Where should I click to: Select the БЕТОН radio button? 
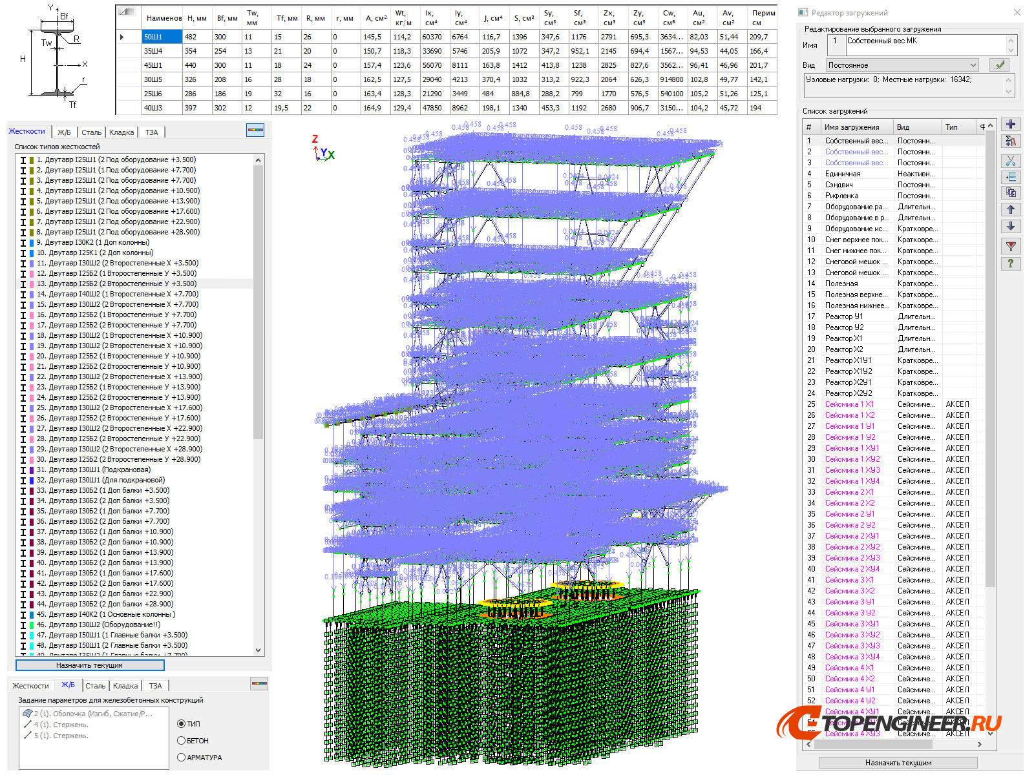(x=182, y=741)
